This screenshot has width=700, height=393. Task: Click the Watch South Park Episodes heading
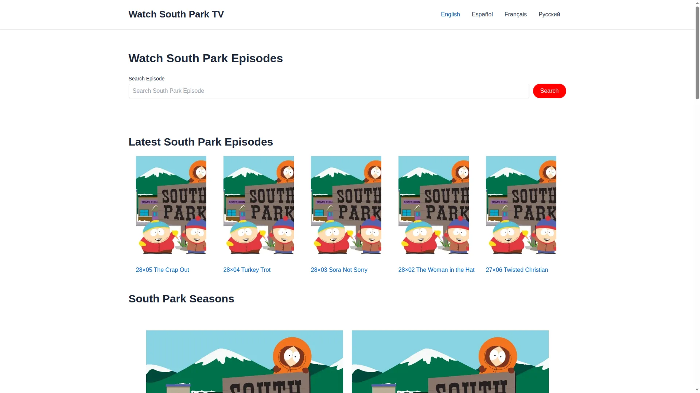coord(206,58)
